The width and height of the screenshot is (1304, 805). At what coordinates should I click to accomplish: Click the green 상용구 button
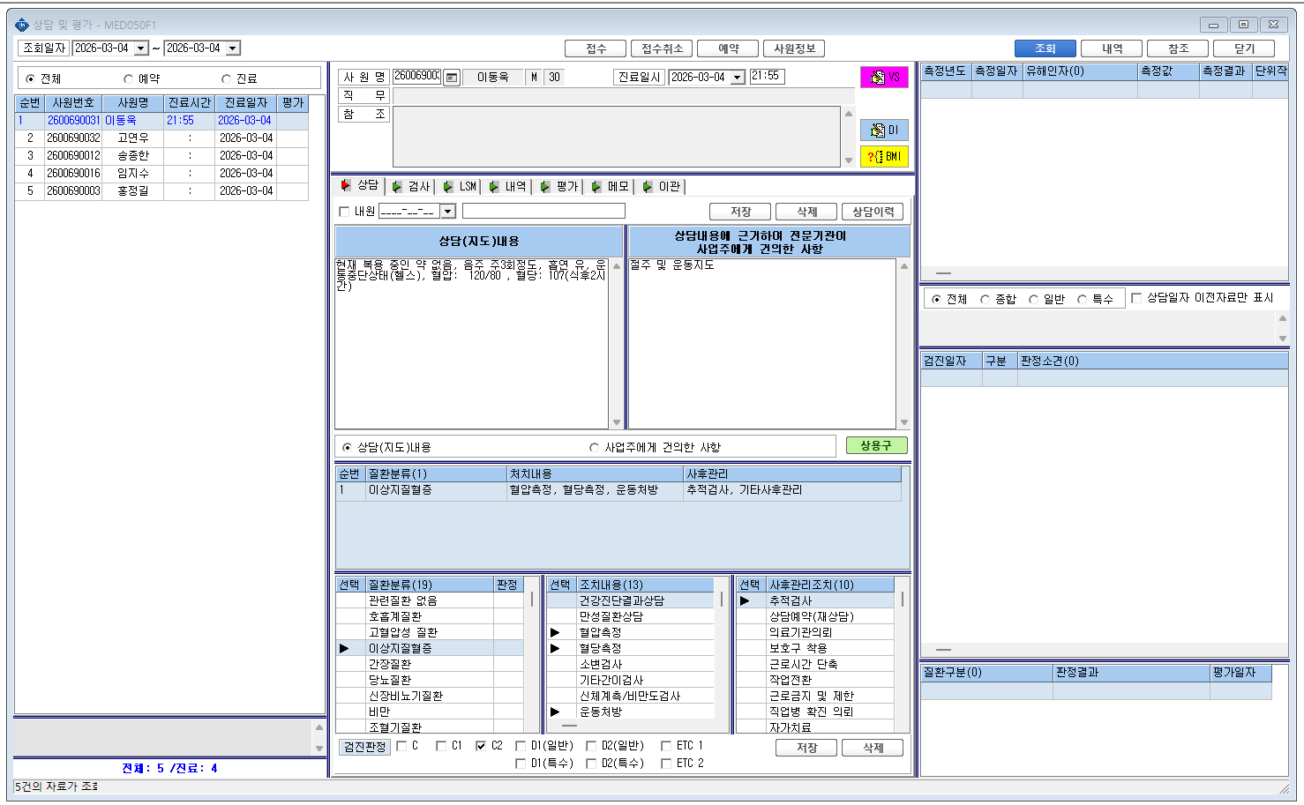(876, 445)
